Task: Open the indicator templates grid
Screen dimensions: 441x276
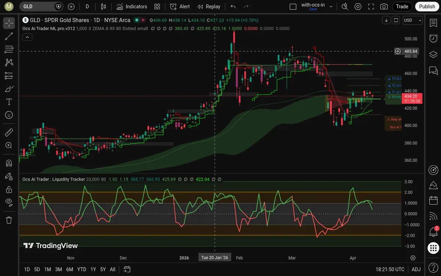Action: point(157,7)
